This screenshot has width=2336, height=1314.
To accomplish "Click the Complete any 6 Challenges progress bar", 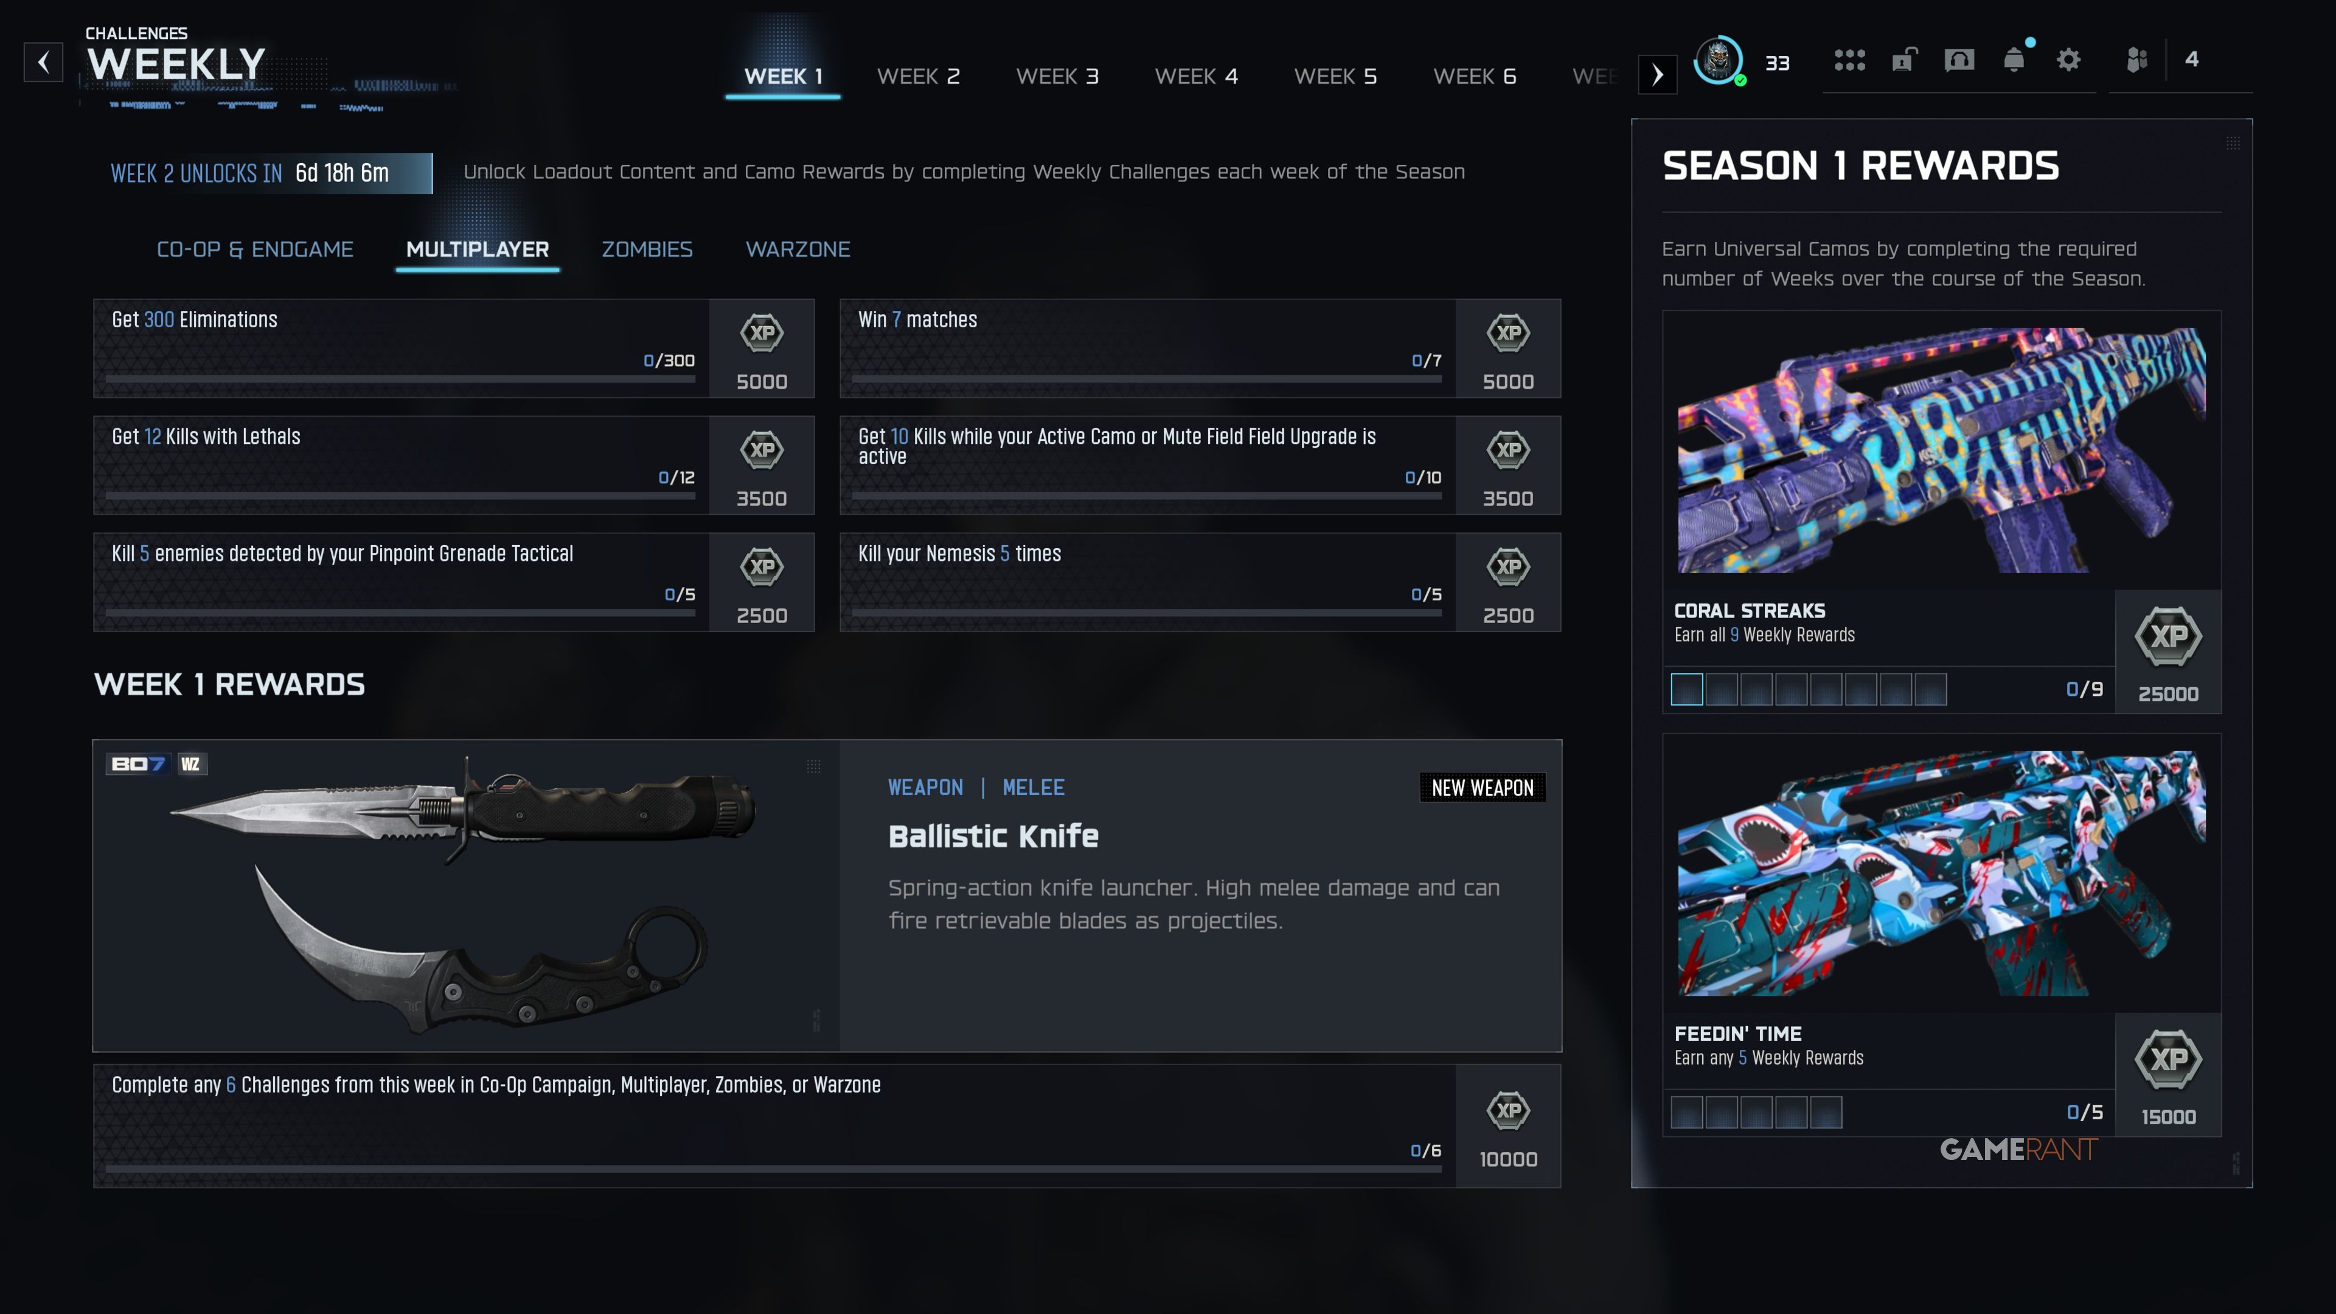I will click(x=773, y=1169).
